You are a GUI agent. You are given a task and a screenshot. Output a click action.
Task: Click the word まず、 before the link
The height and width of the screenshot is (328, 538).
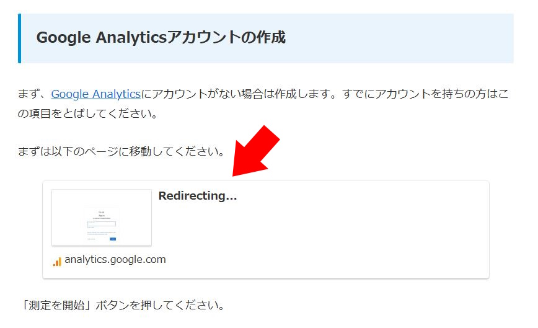coord(34,94)
